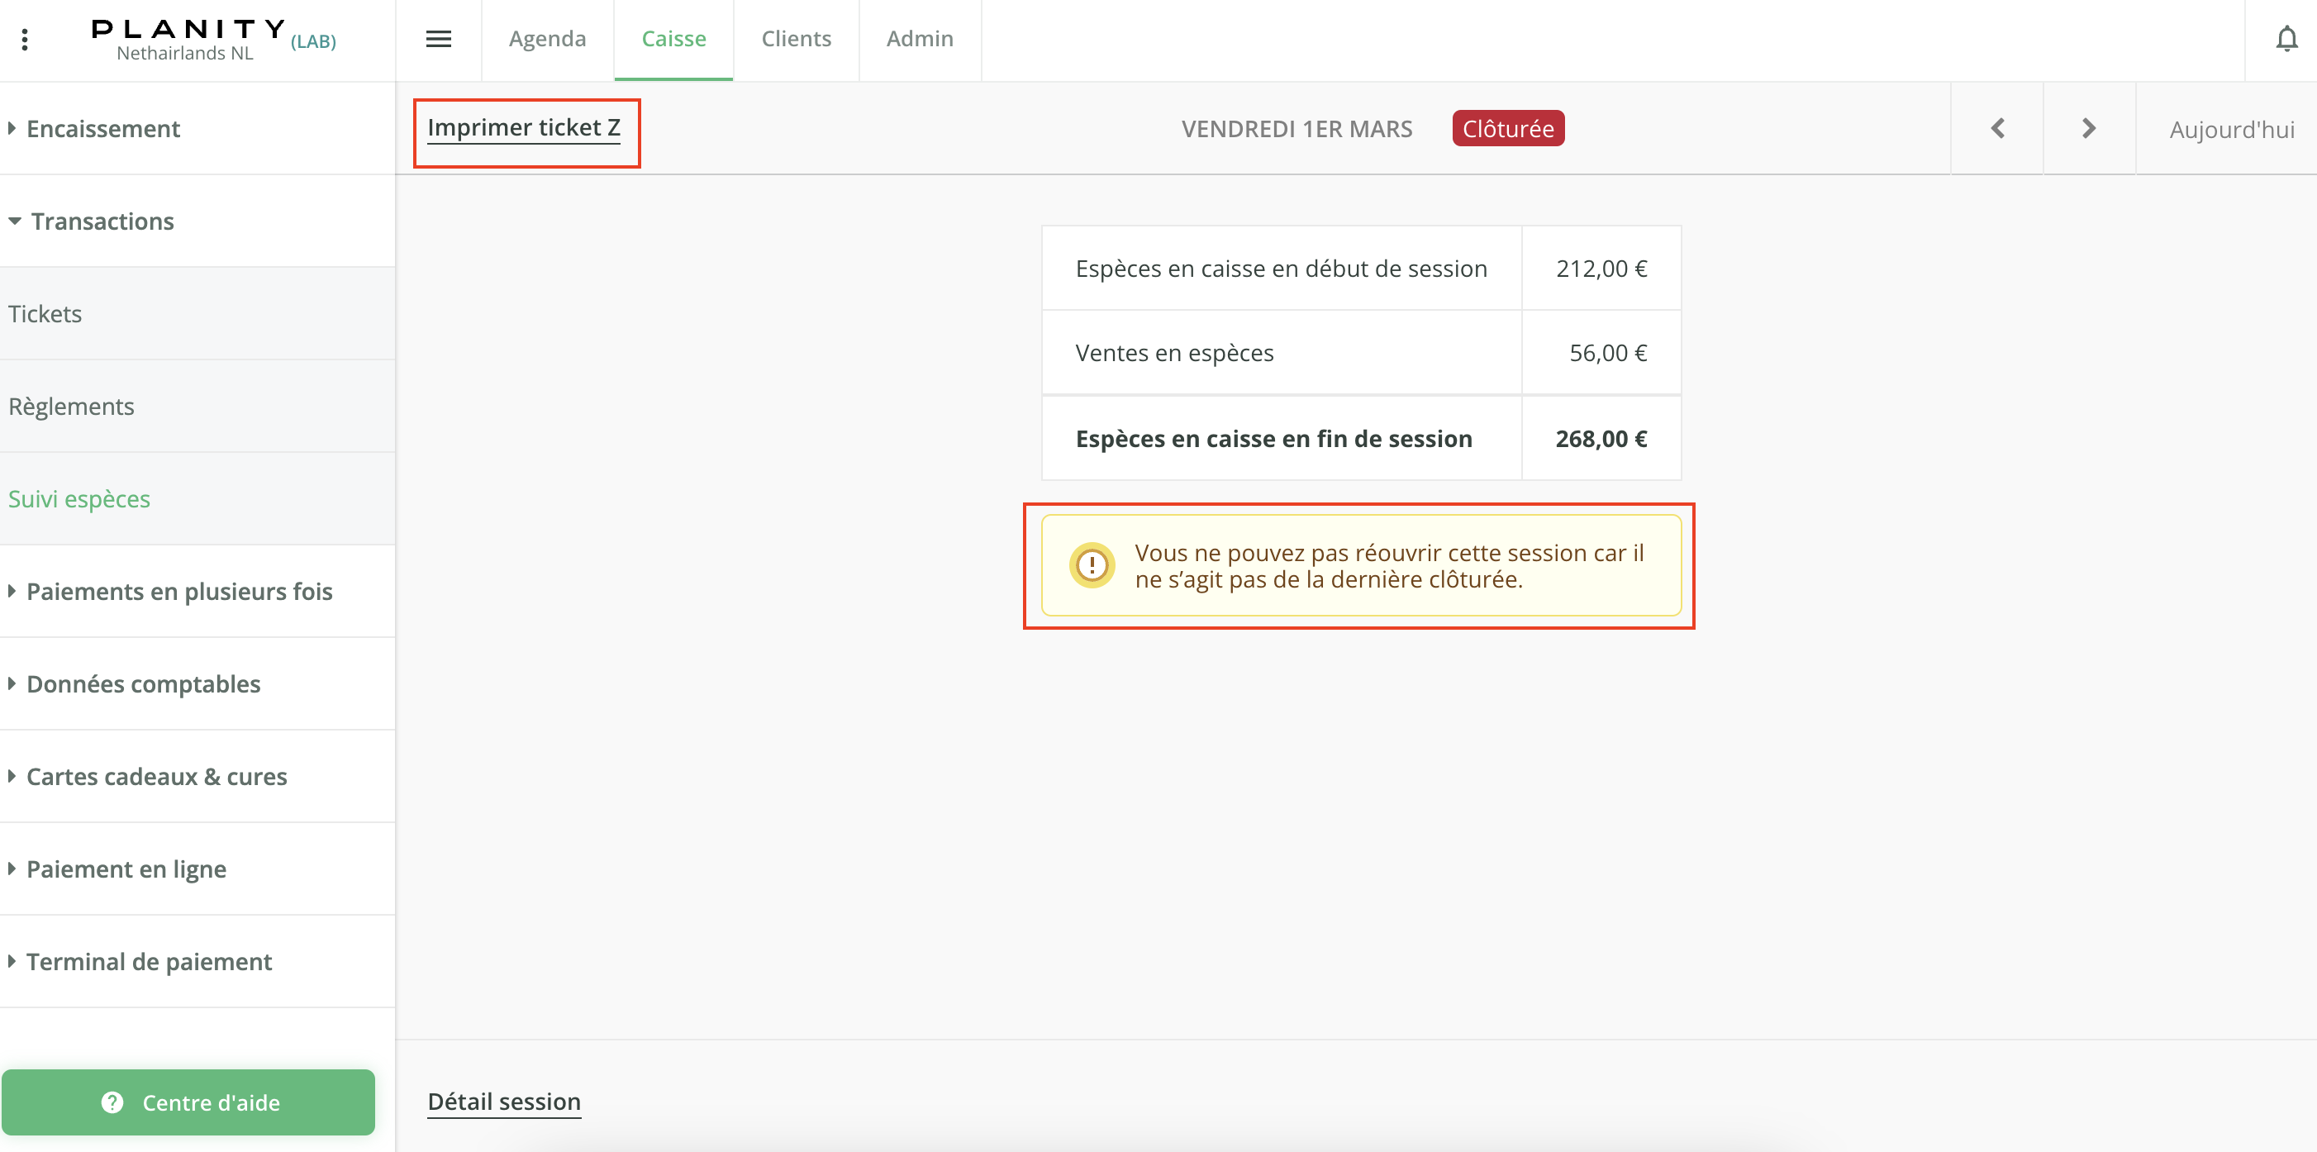The height and width of the screenshot is (1152, 2317).
Task: Collapse the Transactions section
Action: 102,221
